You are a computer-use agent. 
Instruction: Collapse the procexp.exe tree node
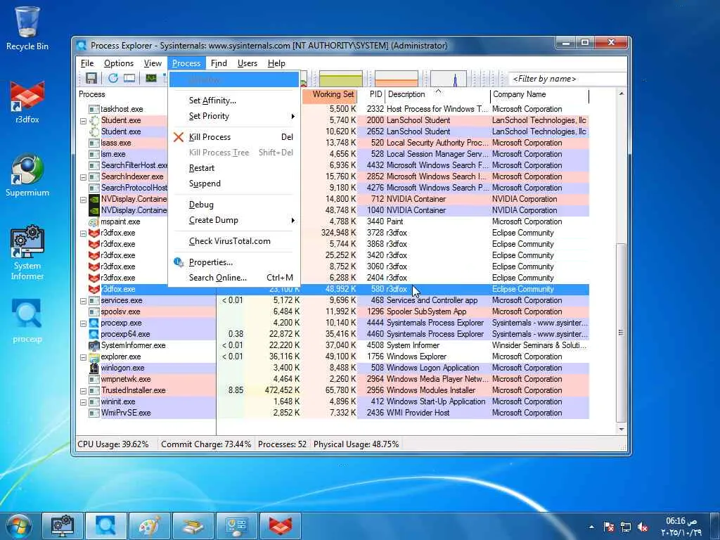[83, 323]
